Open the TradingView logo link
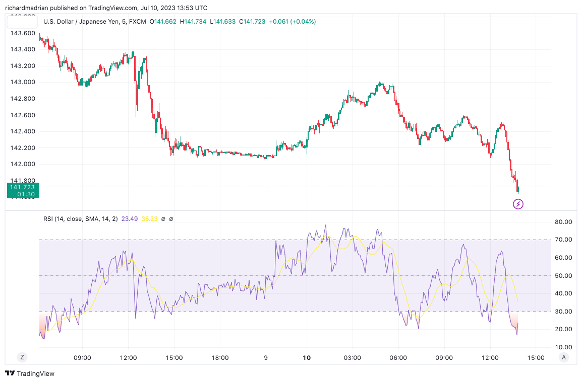 [x=30, y=373]
